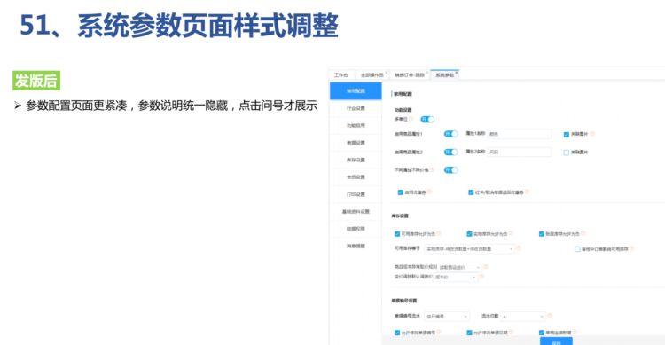Screen dimensions: 665x345
Task: Select the 系统参数 tab
Action: [444, 75]
